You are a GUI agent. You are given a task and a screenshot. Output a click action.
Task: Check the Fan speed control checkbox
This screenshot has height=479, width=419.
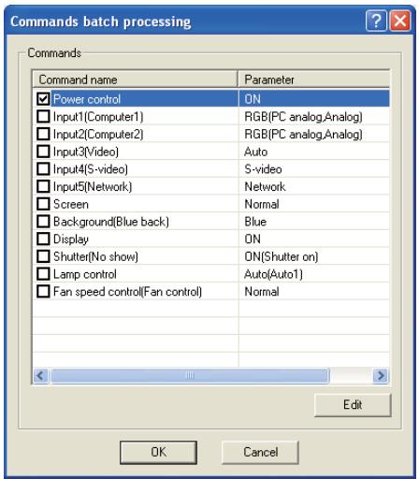(43, 292)
